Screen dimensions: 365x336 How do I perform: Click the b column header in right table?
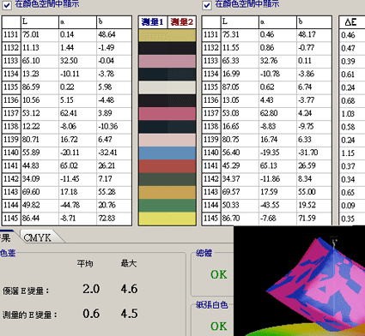click(x=314, y=22)
